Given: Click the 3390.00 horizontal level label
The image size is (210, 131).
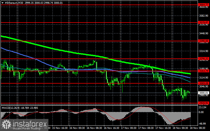Looking at the screenshot, I should [x=204, y=41].
